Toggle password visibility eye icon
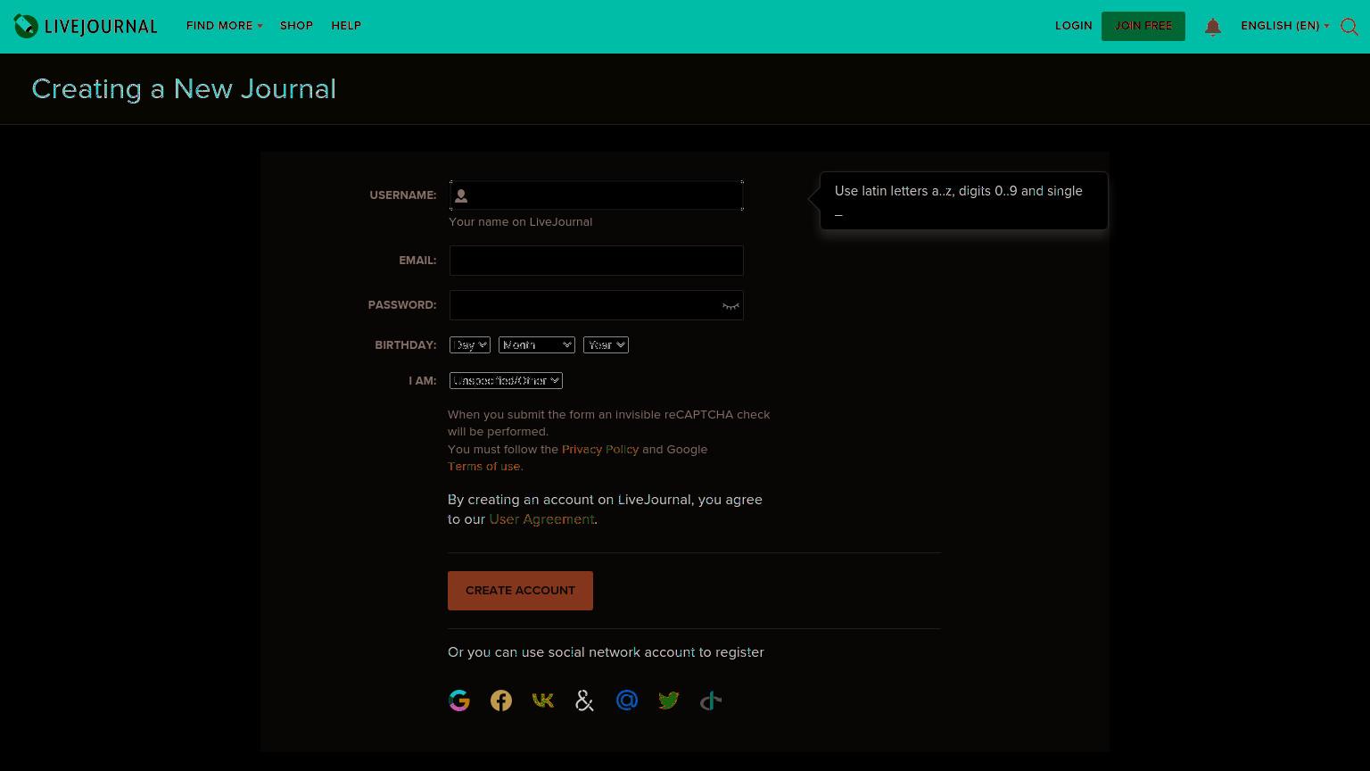1370x771 pixels. point(730,306)
